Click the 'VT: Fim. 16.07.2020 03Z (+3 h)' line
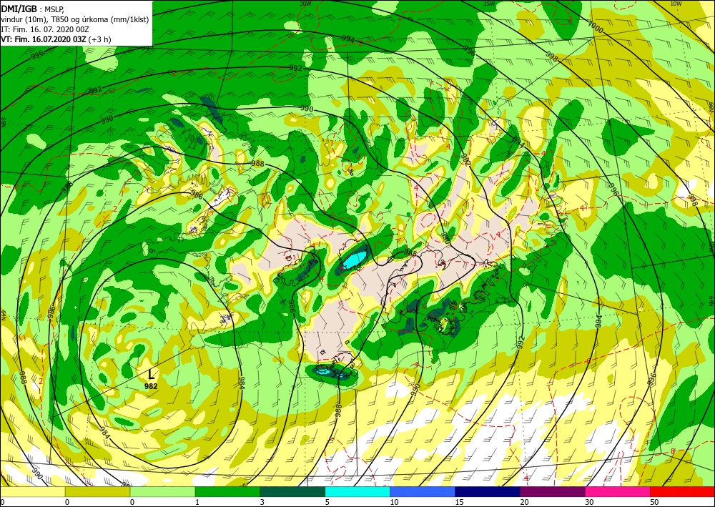 tap(56, 39)
